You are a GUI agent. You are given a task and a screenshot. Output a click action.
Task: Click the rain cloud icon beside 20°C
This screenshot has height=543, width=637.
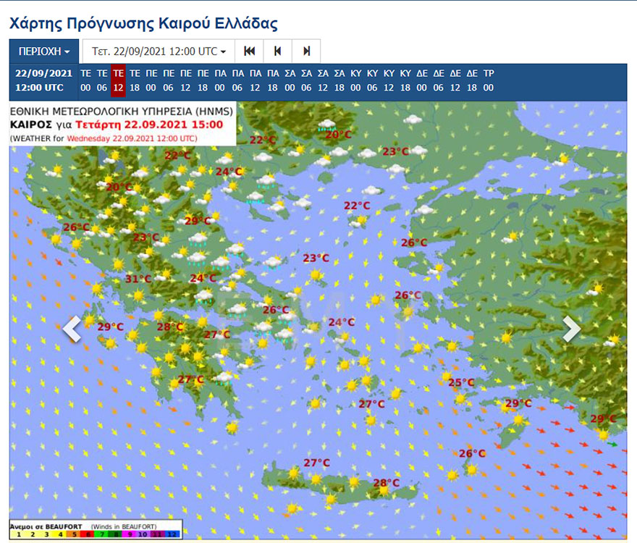[x=328, y=125]
